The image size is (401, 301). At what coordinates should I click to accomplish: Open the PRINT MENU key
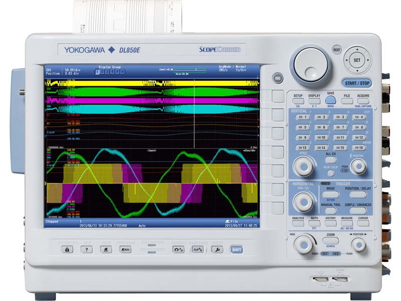(x=125, y=249)
